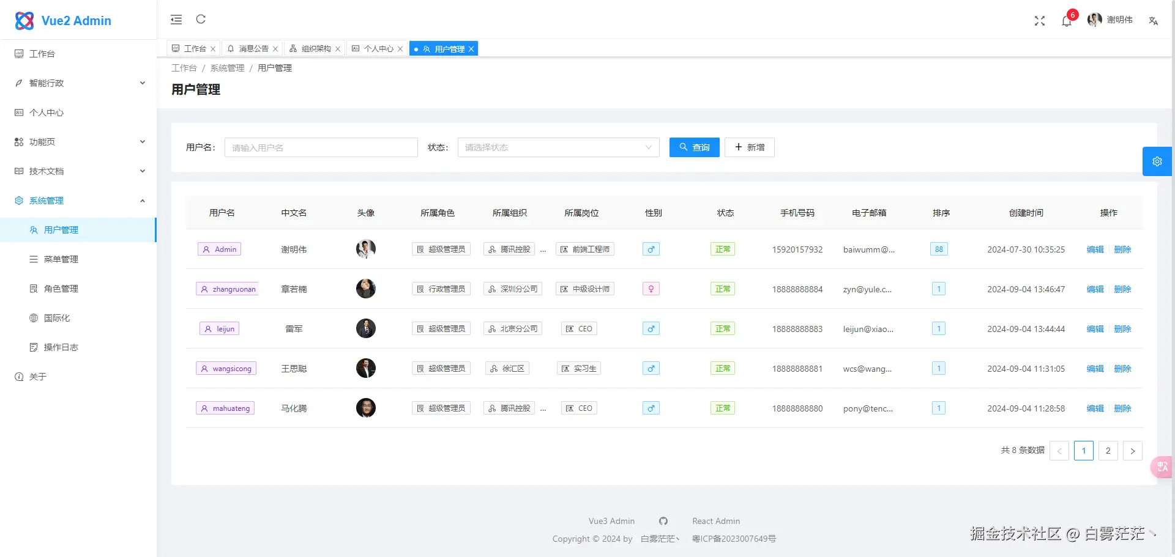Focus the 用户名 input field

(x=321, y=147)
